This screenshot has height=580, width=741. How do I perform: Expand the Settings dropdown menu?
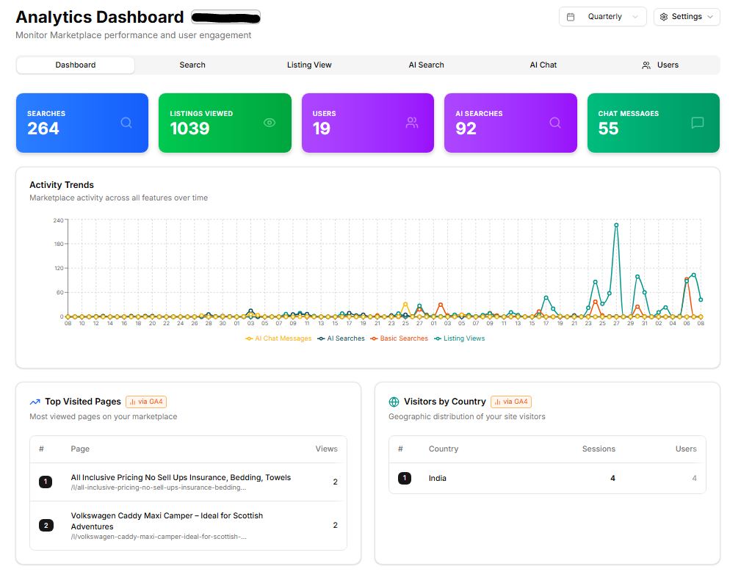pos(687,17)
